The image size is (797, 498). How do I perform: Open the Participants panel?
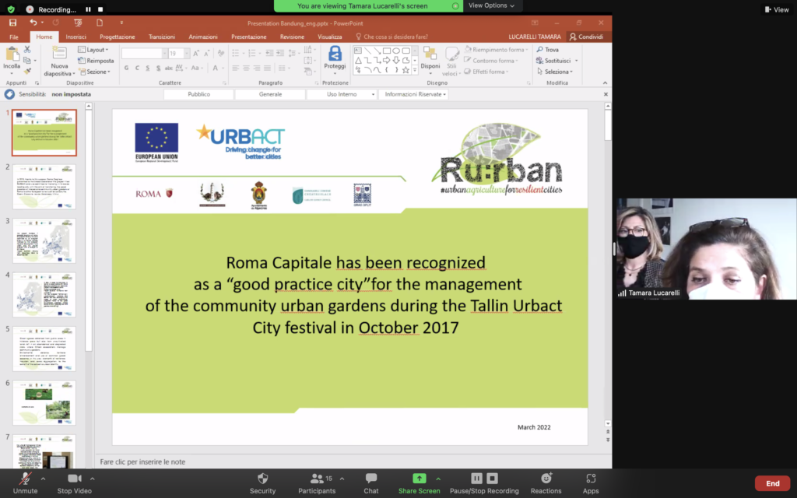pos(317,479)
